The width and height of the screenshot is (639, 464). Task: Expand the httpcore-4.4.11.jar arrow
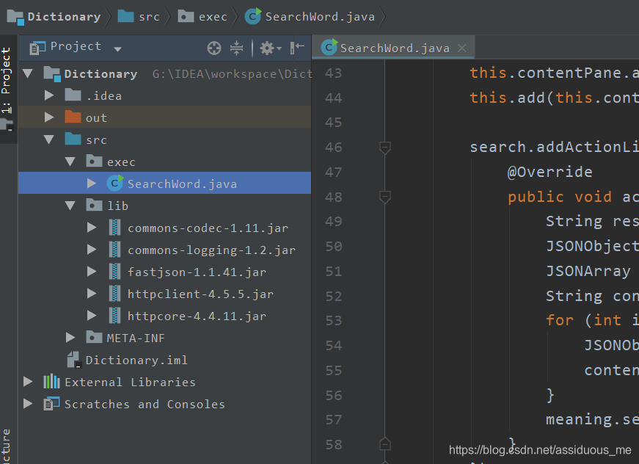[x=92, y=316]
